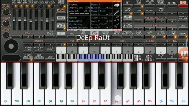This screenshot has height=106, width=189.
Task: Toggle the Auto Fill button
Action: [x=150, y=37]
